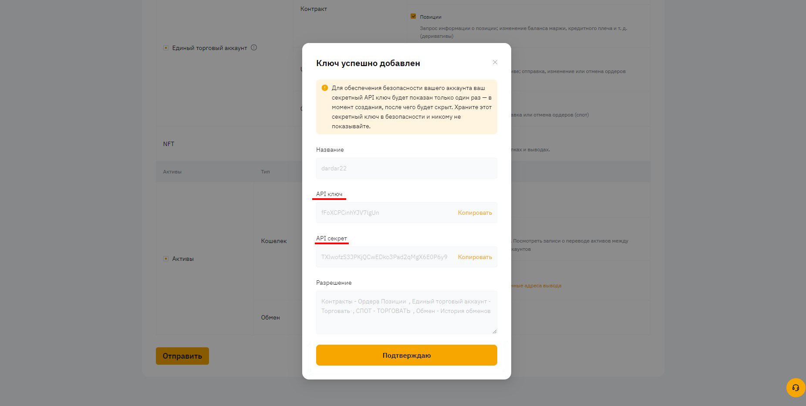Click the NFT section label
806x406 pixels.
[169, 144]
